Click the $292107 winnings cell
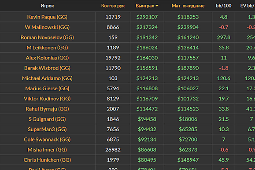The width and height of the screenshot is (255, 170). coord(147,17)
